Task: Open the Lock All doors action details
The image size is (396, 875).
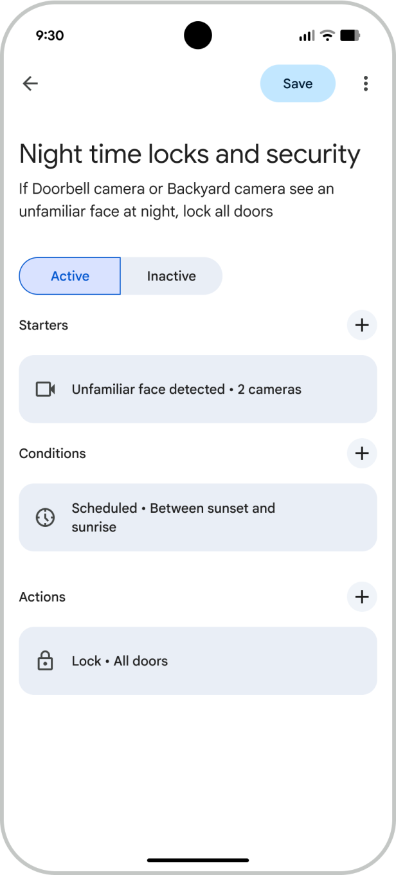Action: (198, 661)
